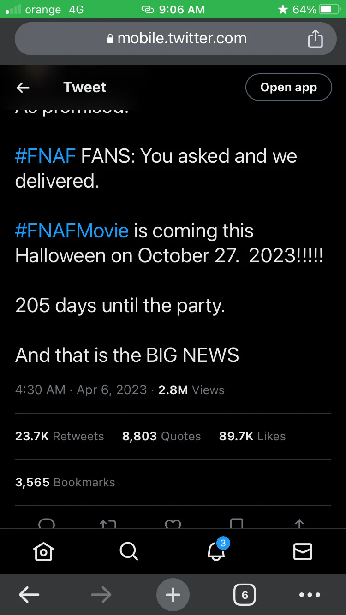View the 23.7K Retweets list

click(60, 436)
